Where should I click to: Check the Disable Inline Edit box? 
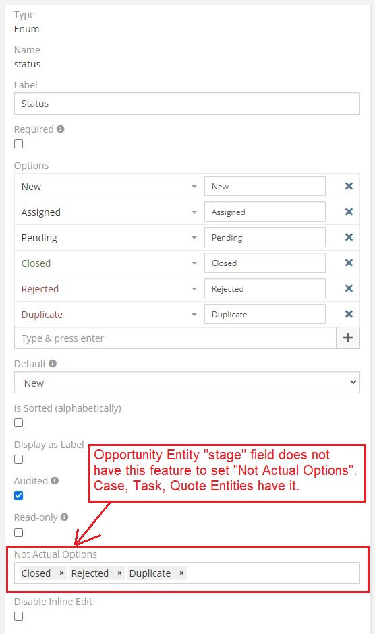19,616
